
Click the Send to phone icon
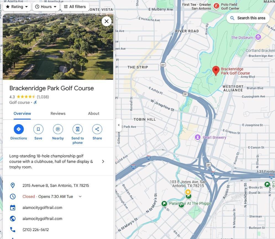pyautogui.click(x=78, y=129)
